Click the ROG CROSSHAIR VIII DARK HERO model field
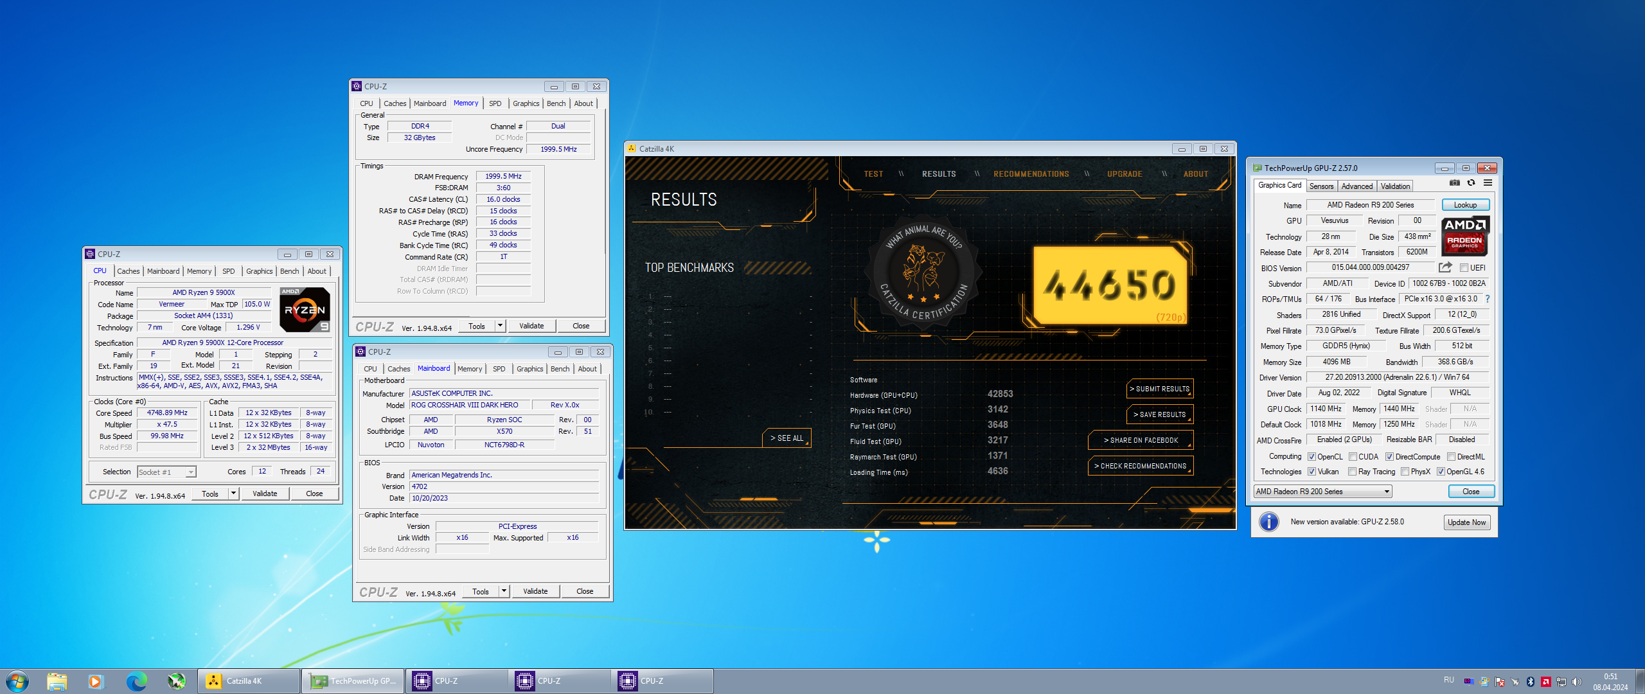1645x694 pixels. (470, 405)
